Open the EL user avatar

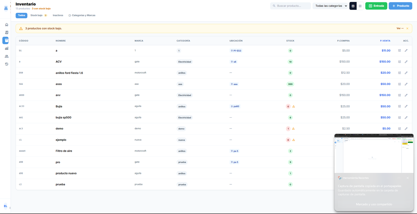point(5,206)
